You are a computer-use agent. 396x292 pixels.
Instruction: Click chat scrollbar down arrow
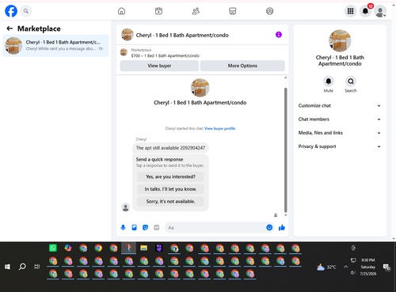(285, 215)
